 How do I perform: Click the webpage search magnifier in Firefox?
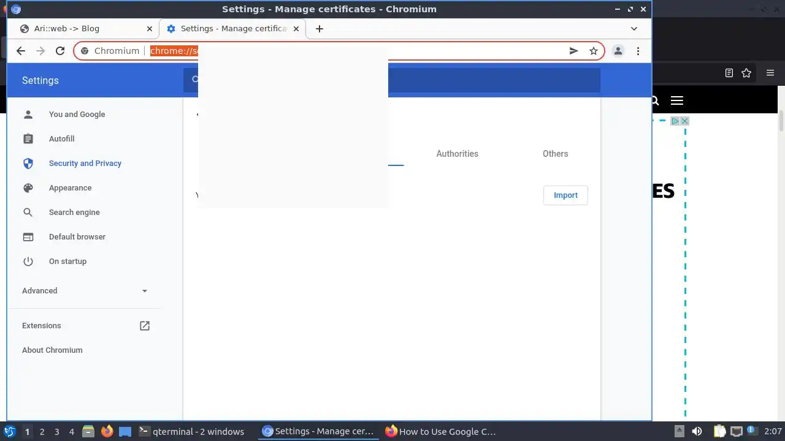point(655,101)
